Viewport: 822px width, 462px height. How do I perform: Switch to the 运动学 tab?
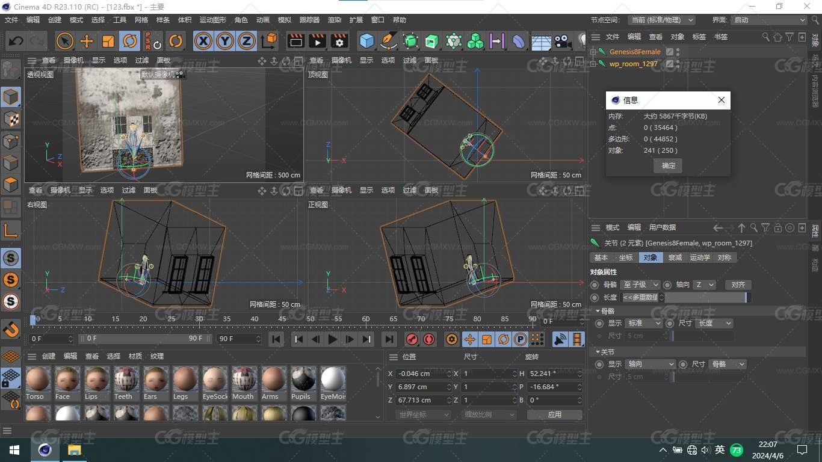click(700, 257)
